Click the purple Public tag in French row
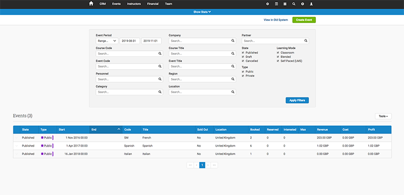The image size is (404, 195). point(47,138)
